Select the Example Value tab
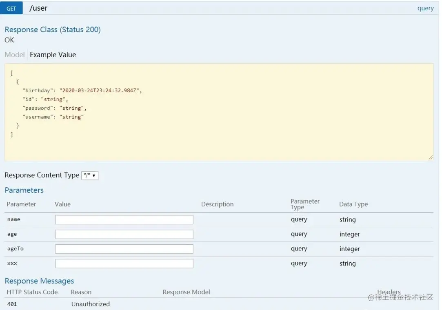 53,55
